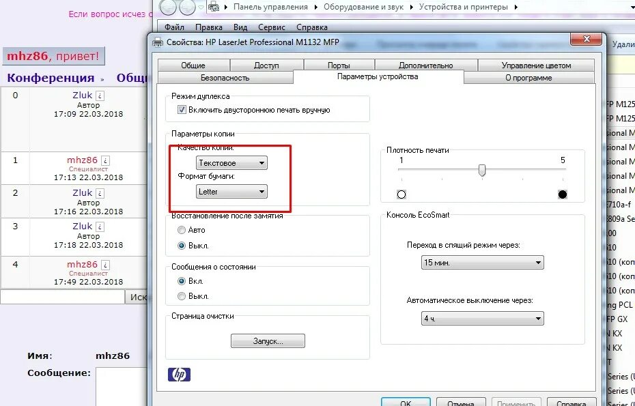Click the light density circle icon
Viewport: 635px width, 406px height.
(x=401, y=194)
